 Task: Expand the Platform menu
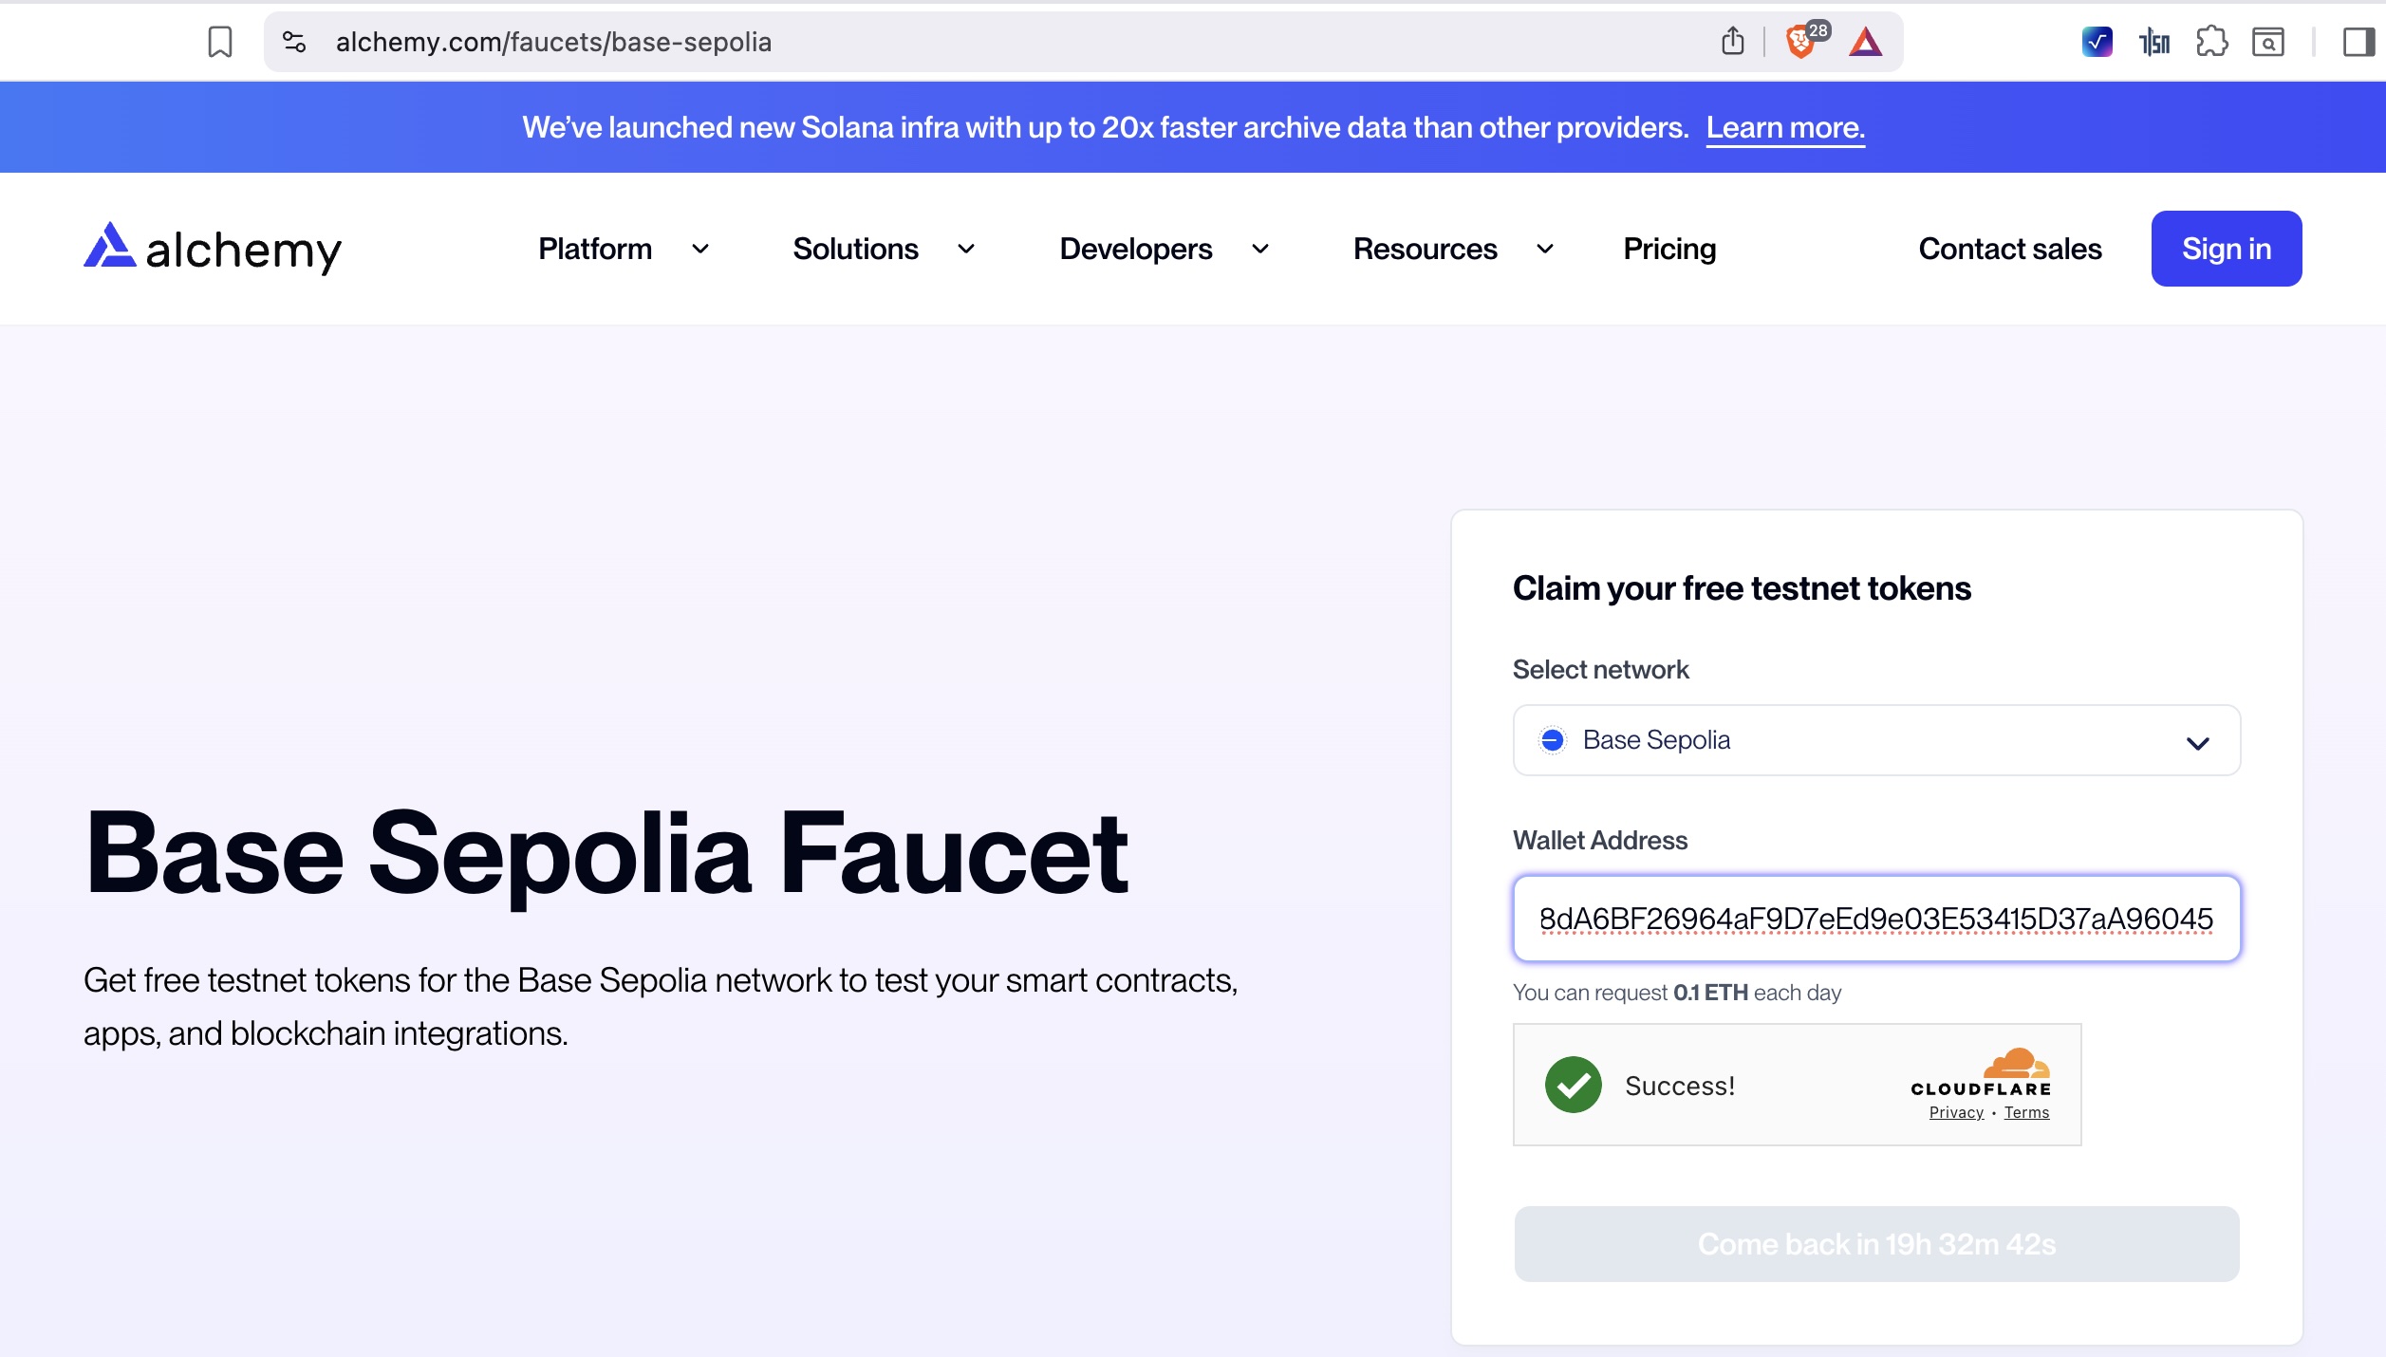click(623, 249)
